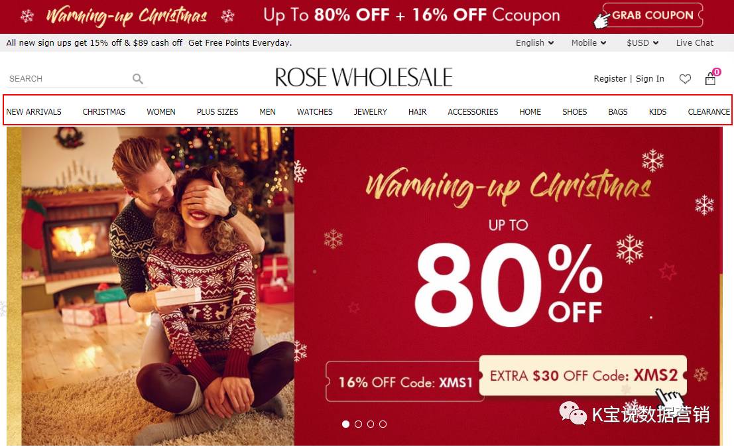Viewport: 734px width, 447px height.
Task: Open the $USD currency dropdown
Action: (x=642, y=42)
